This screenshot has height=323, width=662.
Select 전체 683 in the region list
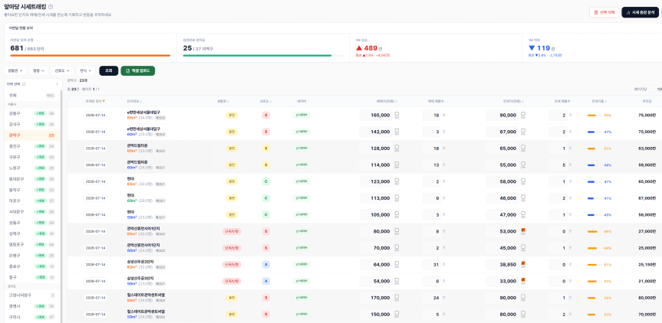pos(31,96)
